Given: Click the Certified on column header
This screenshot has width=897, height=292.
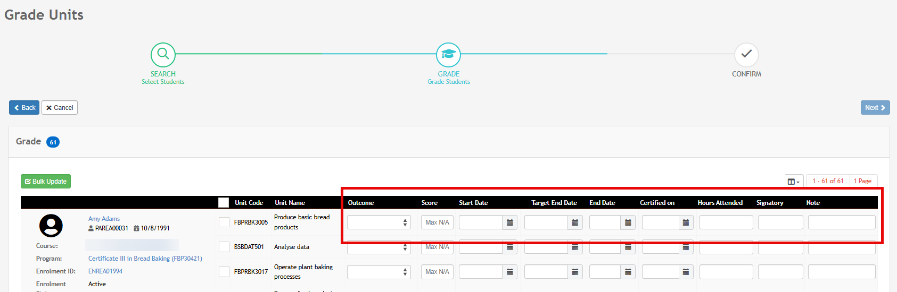Looking at the screenshot, I should point(657,203).
